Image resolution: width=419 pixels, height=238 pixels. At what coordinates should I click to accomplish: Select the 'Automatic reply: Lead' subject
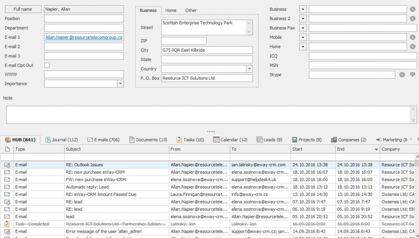pos(88,187)
